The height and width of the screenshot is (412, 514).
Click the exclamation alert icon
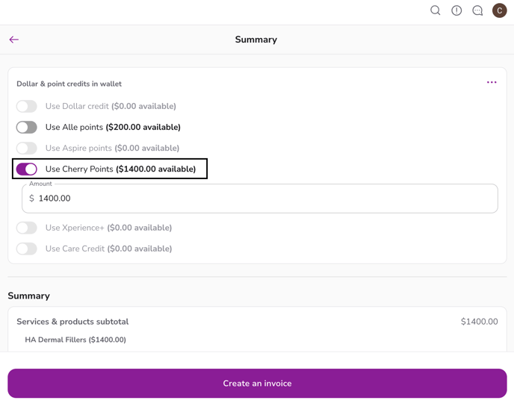pos(456,10)
